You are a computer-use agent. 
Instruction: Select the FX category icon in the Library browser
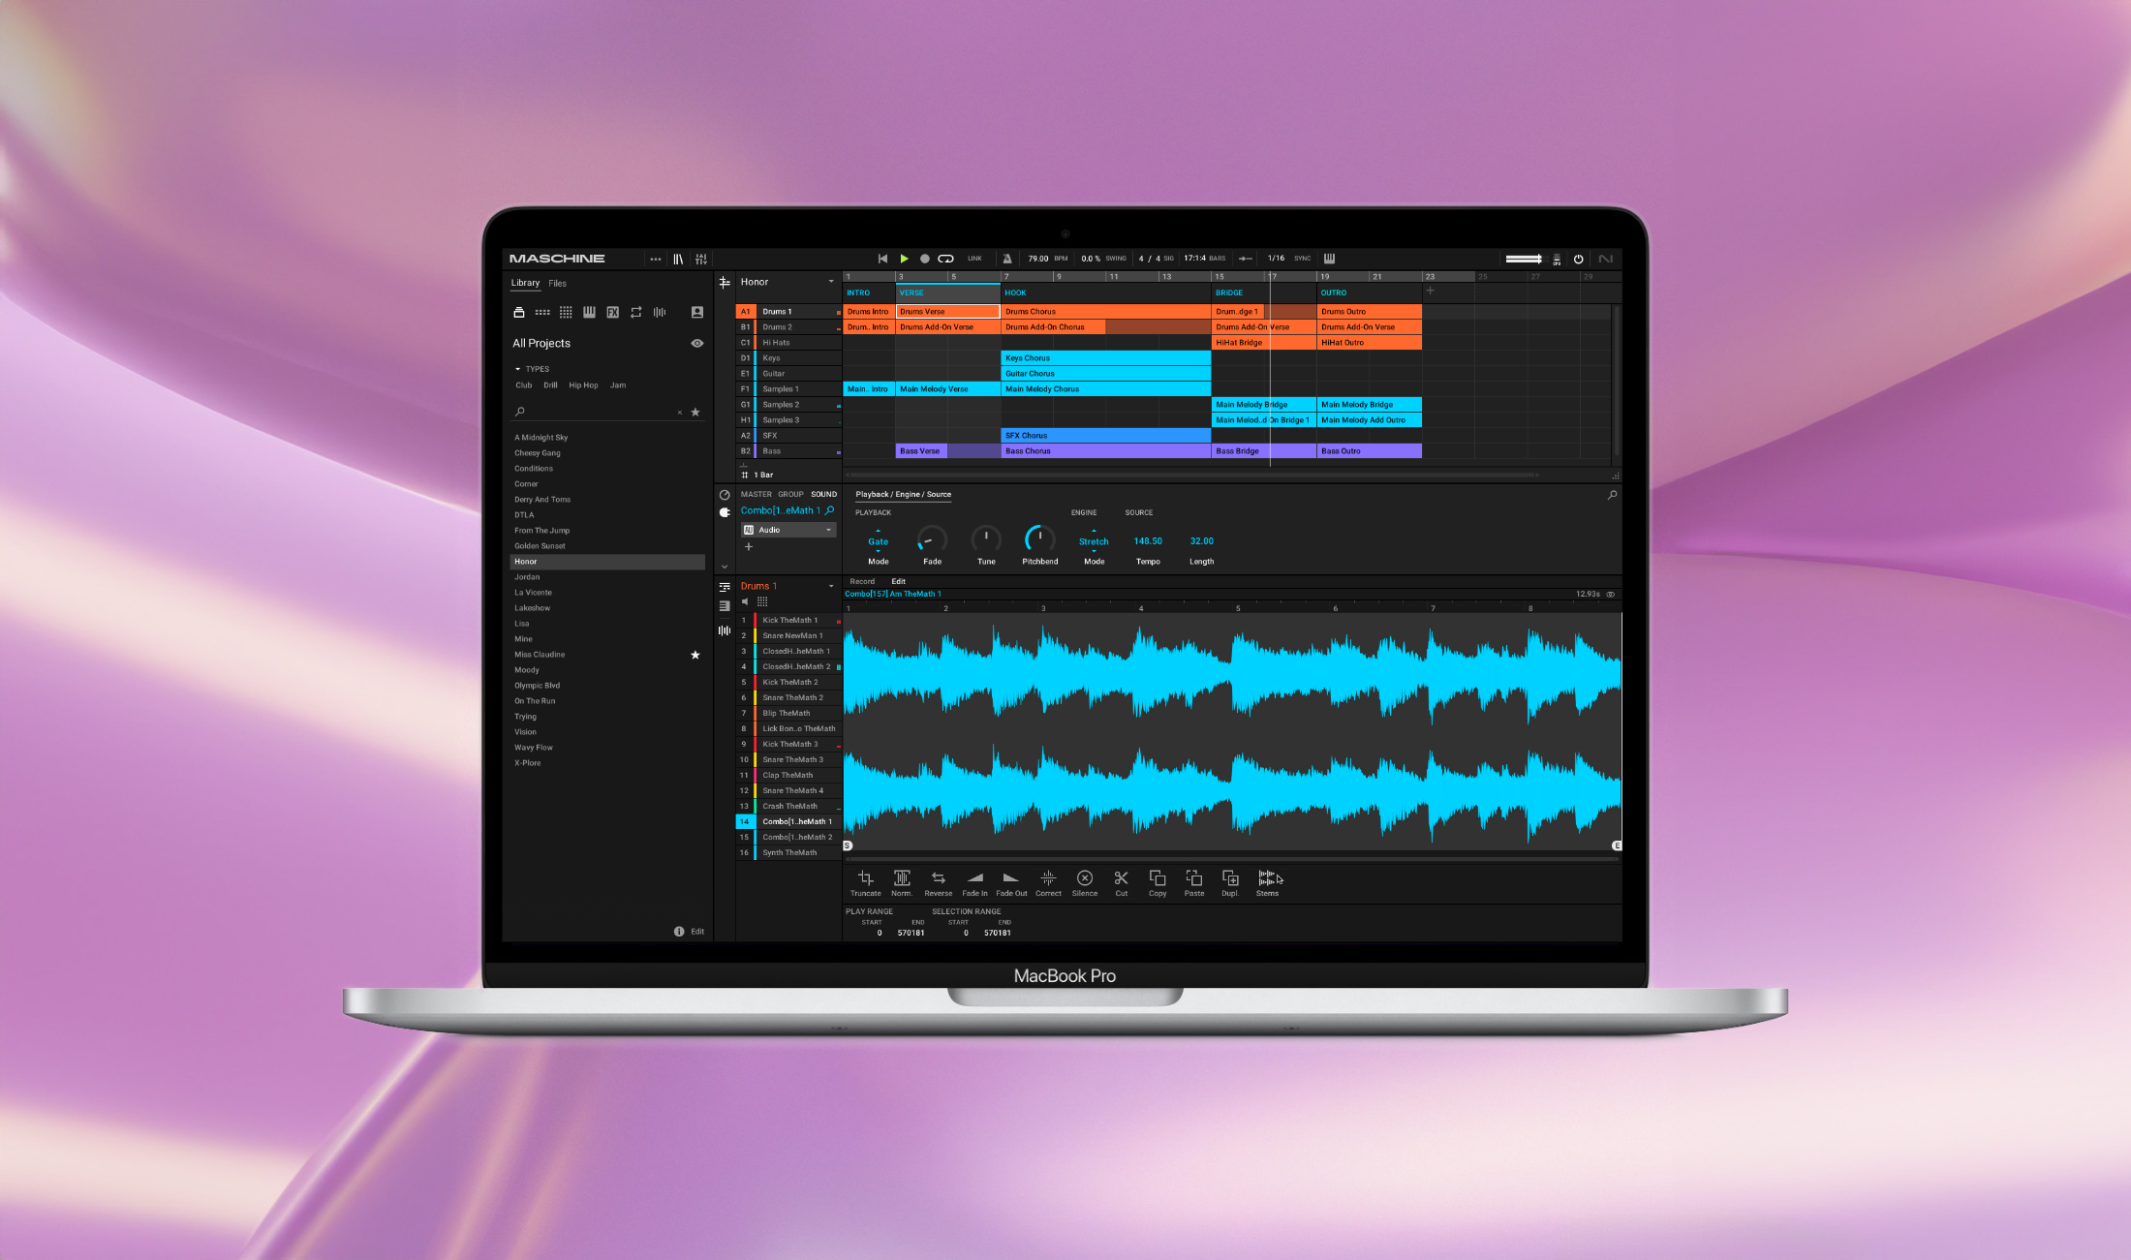(612, 313)
